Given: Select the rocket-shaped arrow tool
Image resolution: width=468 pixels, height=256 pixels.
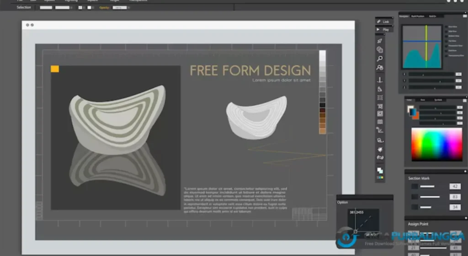Looking at the screenshot, I should 380,41.
